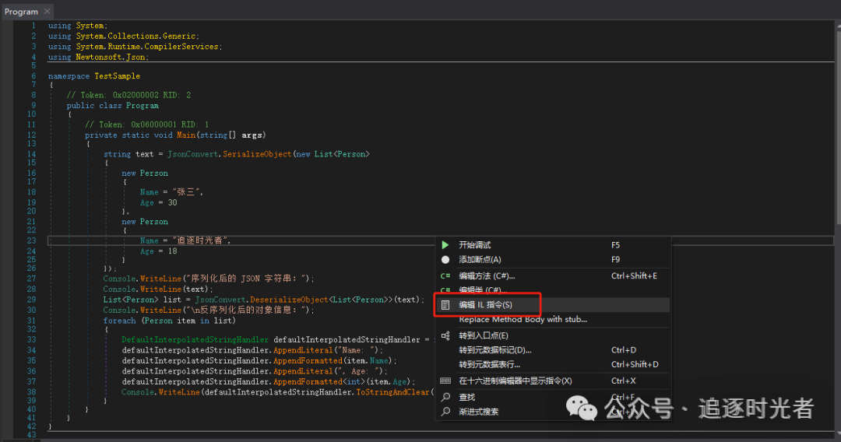Click the Main method name
The width and height of the screenshot is (841, 442).
tap(186, 135)
